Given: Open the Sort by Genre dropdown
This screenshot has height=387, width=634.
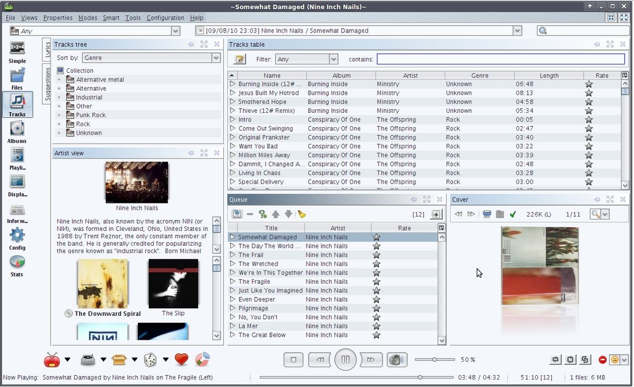Looking at the screenshot, I should (x=216, y=58).
